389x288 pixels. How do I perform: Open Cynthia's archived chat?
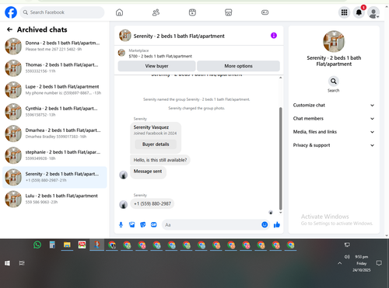[x=54, y=112]
